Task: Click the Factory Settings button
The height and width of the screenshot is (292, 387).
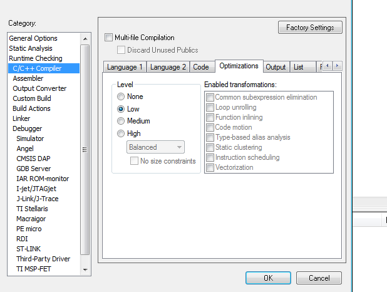Action: coord(310,28)
